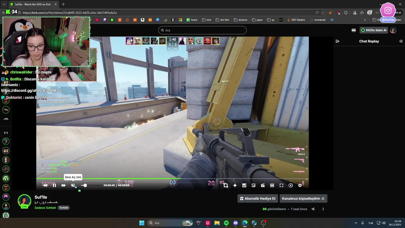Expand the bookmarks overflow chevron
Screen dimensions: 405x228
(365, 20)
